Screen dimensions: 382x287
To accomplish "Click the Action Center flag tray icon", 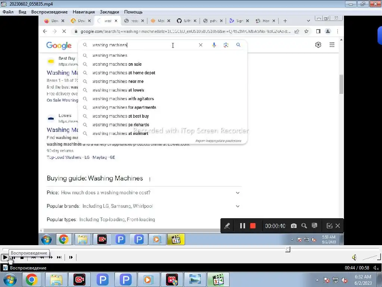I will point(326,280).
